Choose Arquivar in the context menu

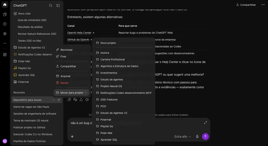(x=72, y=76)
